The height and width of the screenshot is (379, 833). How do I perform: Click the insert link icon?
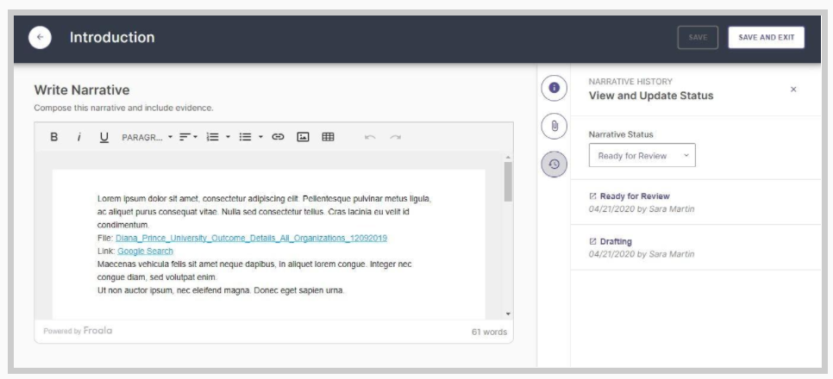pyautogui.click(x=278, y=137)
